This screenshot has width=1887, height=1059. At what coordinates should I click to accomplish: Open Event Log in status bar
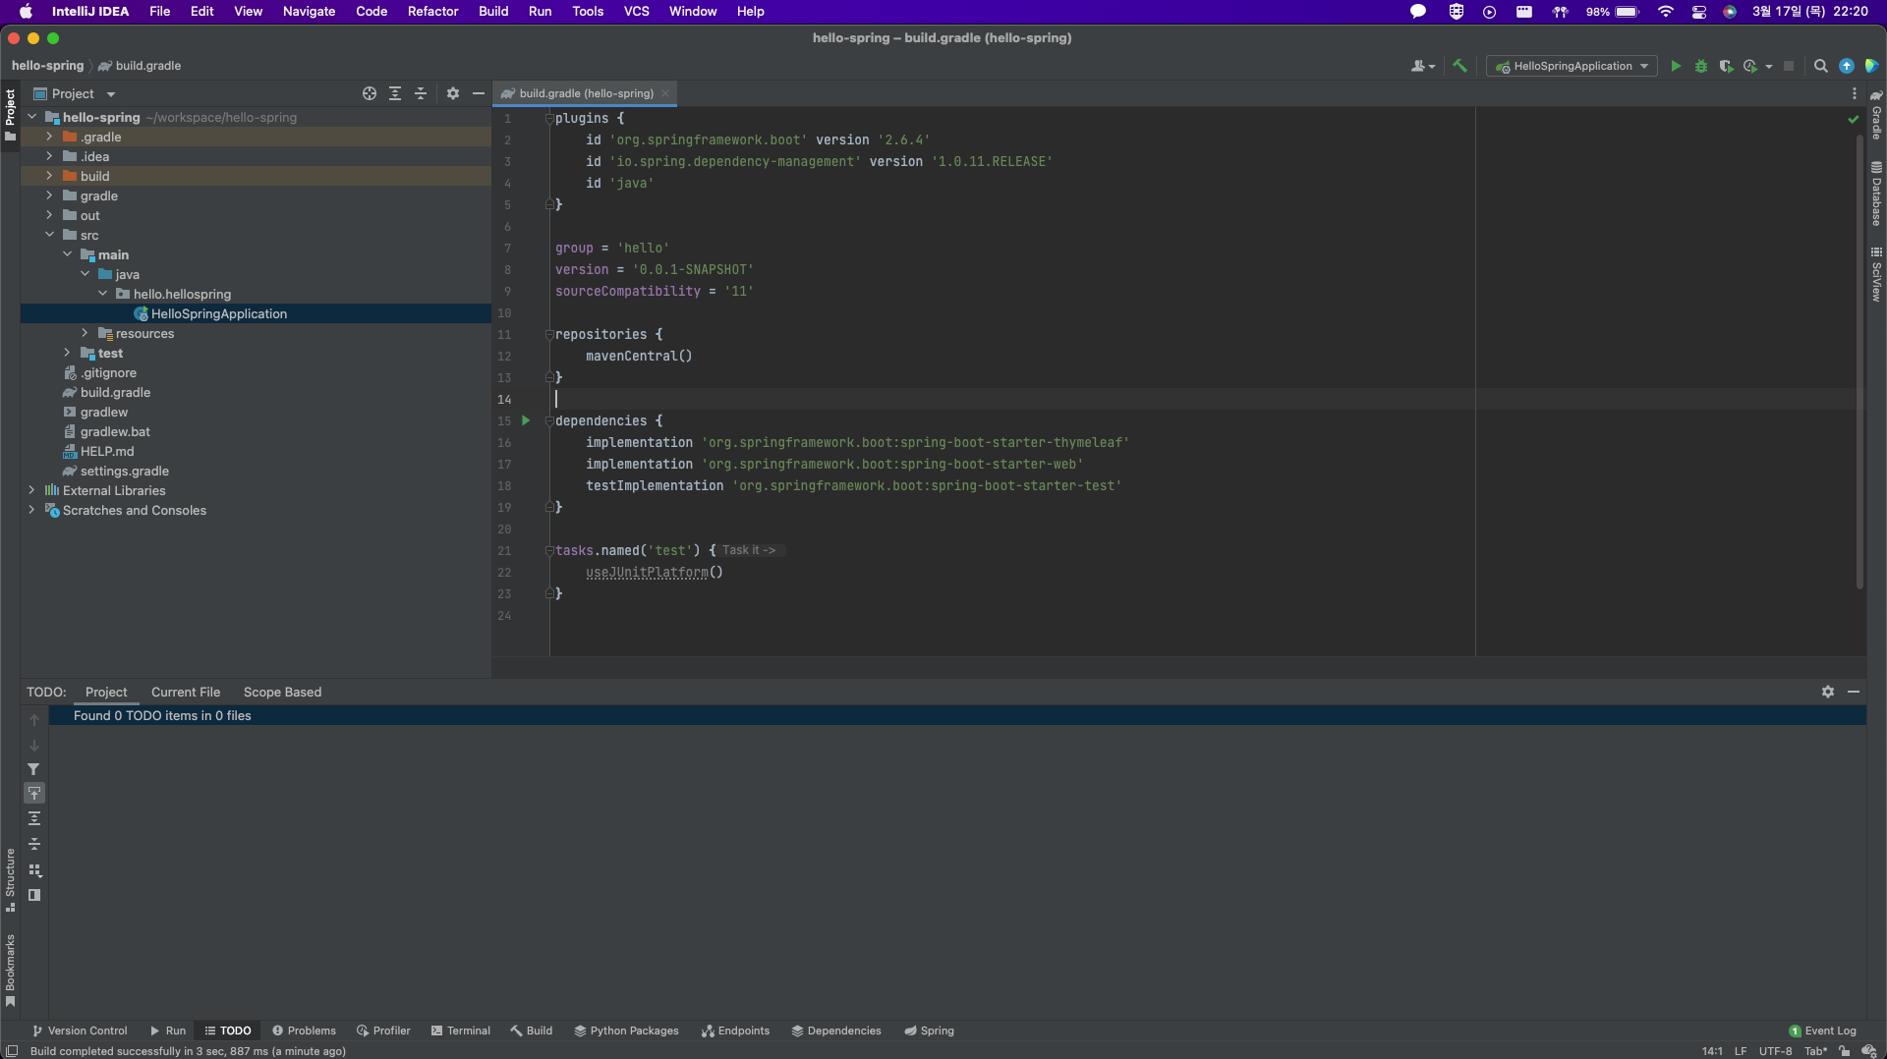coord(1822,1031)
